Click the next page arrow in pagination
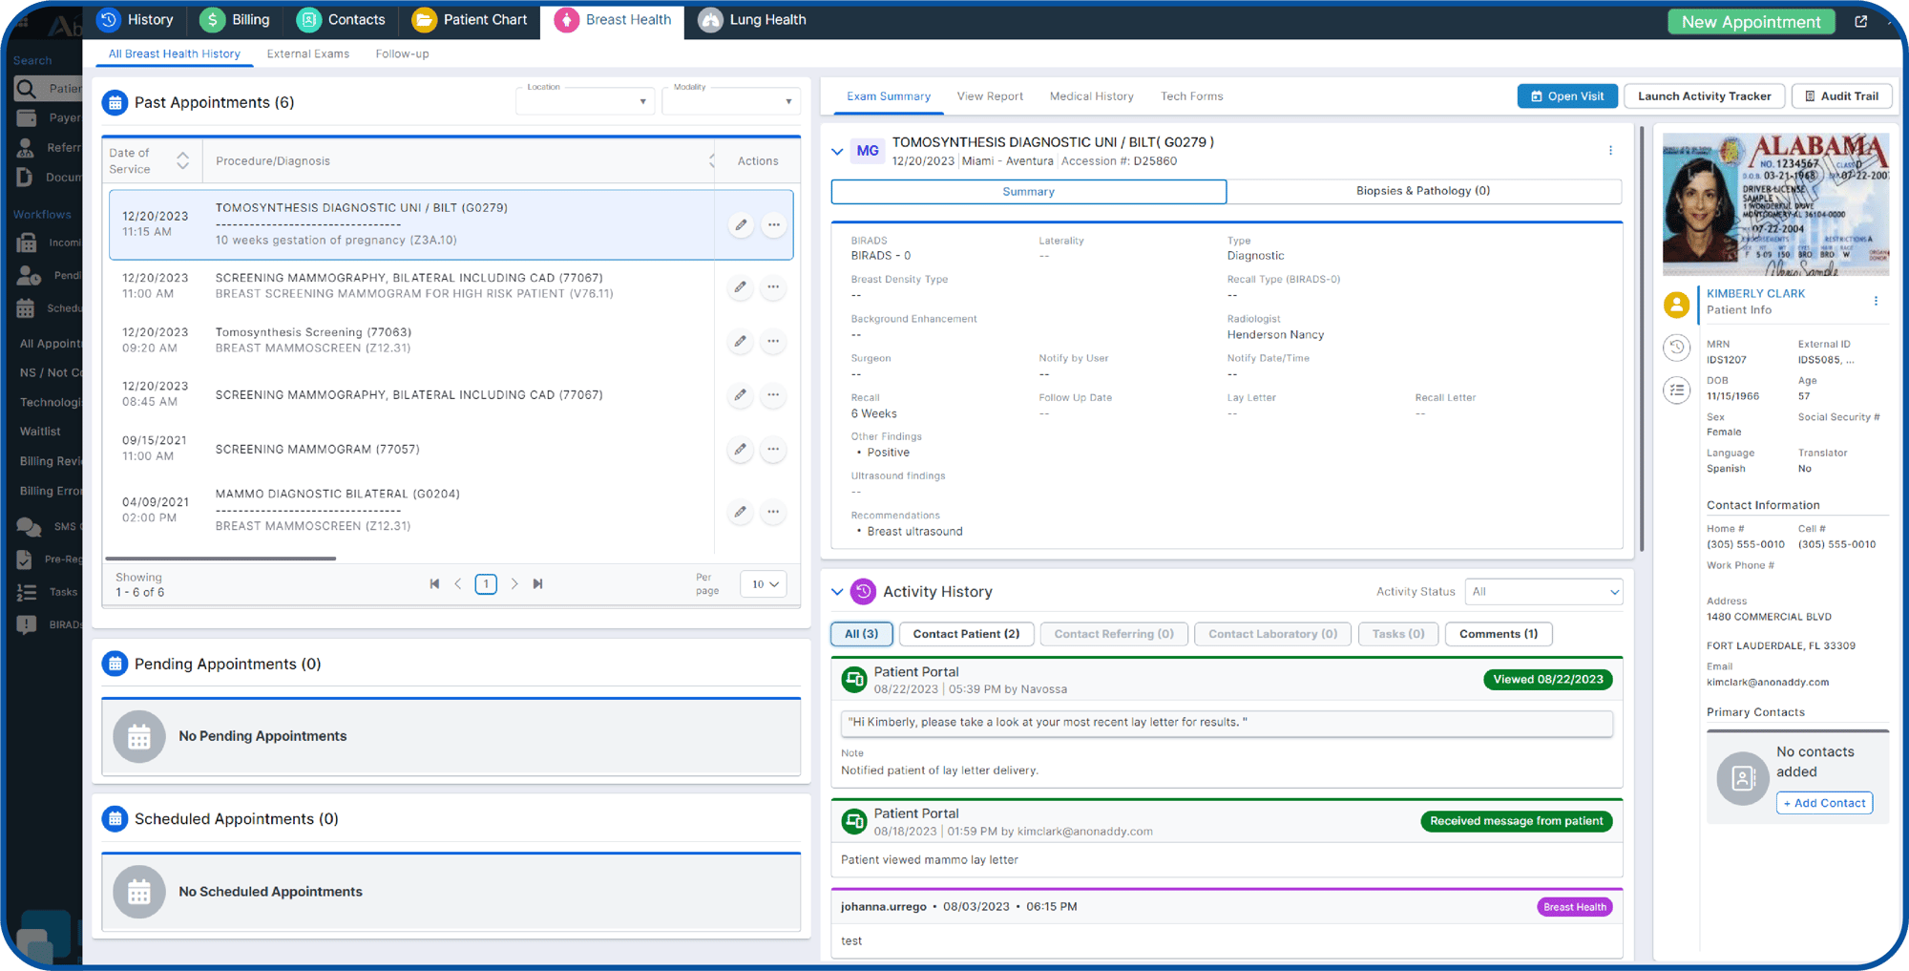 coord(514,583)
